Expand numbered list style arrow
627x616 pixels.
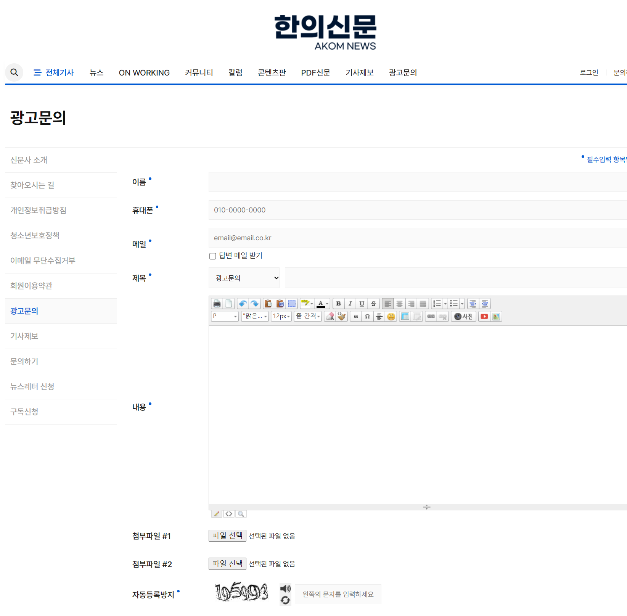point(445,304)
